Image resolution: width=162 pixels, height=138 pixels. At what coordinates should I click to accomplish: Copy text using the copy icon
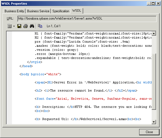[40, 26]
